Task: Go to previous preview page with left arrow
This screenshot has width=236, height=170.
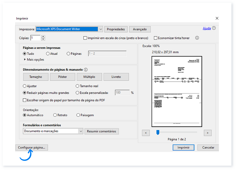Action: (145, 133)
